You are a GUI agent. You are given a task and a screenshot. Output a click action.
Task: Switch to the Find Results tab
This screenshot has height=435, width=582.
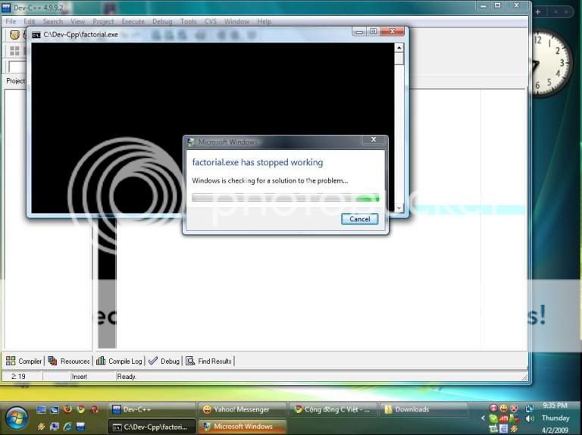pyautogui.click(x=208, y=361)
